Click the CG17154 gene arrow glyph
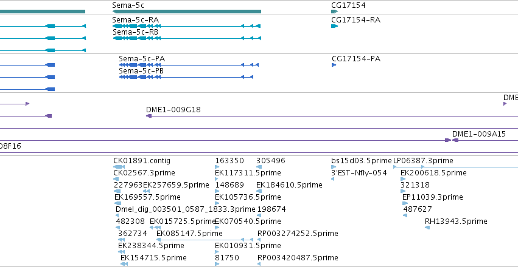518x267 pixels. tap(334, 12)
